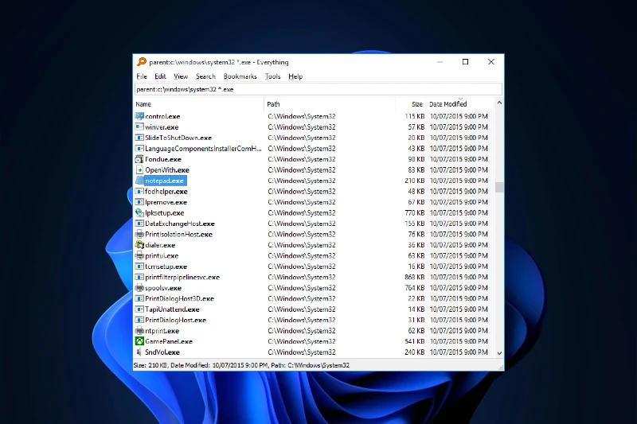Click the tcmsetup.exe file icon
This screenshot has height=424, width=637.
click(x=139, y=266)
